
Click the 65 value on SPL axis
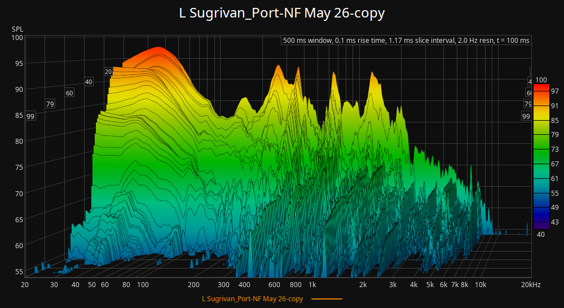click(x=17, y=219)
